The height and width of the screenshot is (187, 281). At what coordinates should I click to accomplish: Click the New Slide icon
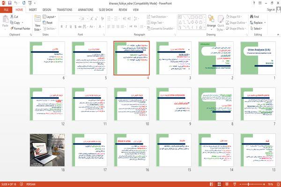37,19
